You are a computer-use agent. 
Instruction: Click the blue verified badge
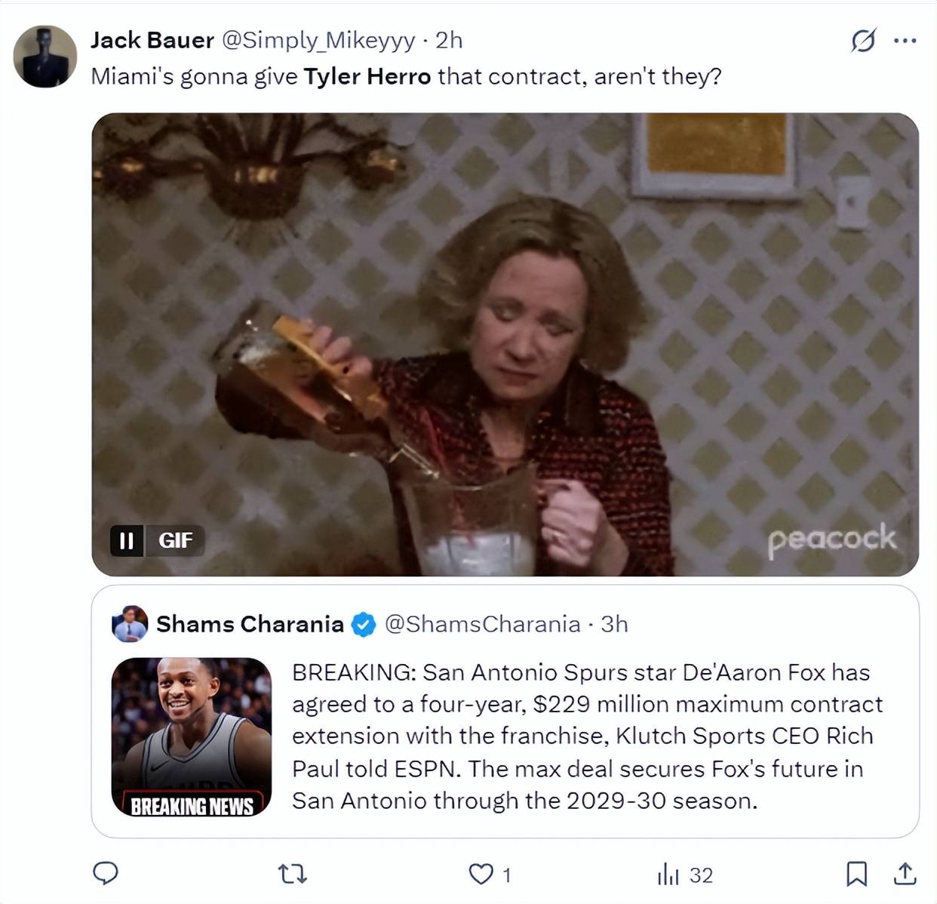[x=364, y=624]
